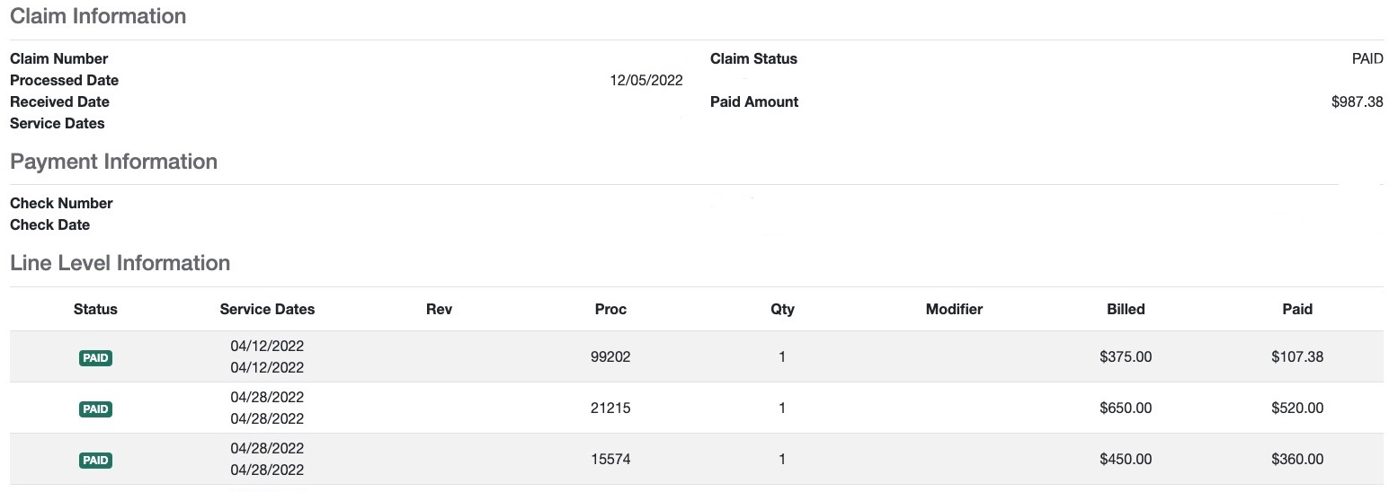
Task: Click the Rev column header
Action: 439,309
